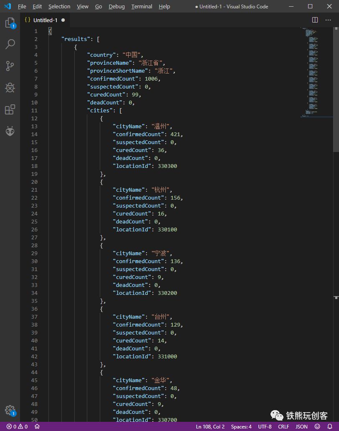Click the cityName value "杭州"
The width and height of the screenshot is (339, 431).
point(160,190)
